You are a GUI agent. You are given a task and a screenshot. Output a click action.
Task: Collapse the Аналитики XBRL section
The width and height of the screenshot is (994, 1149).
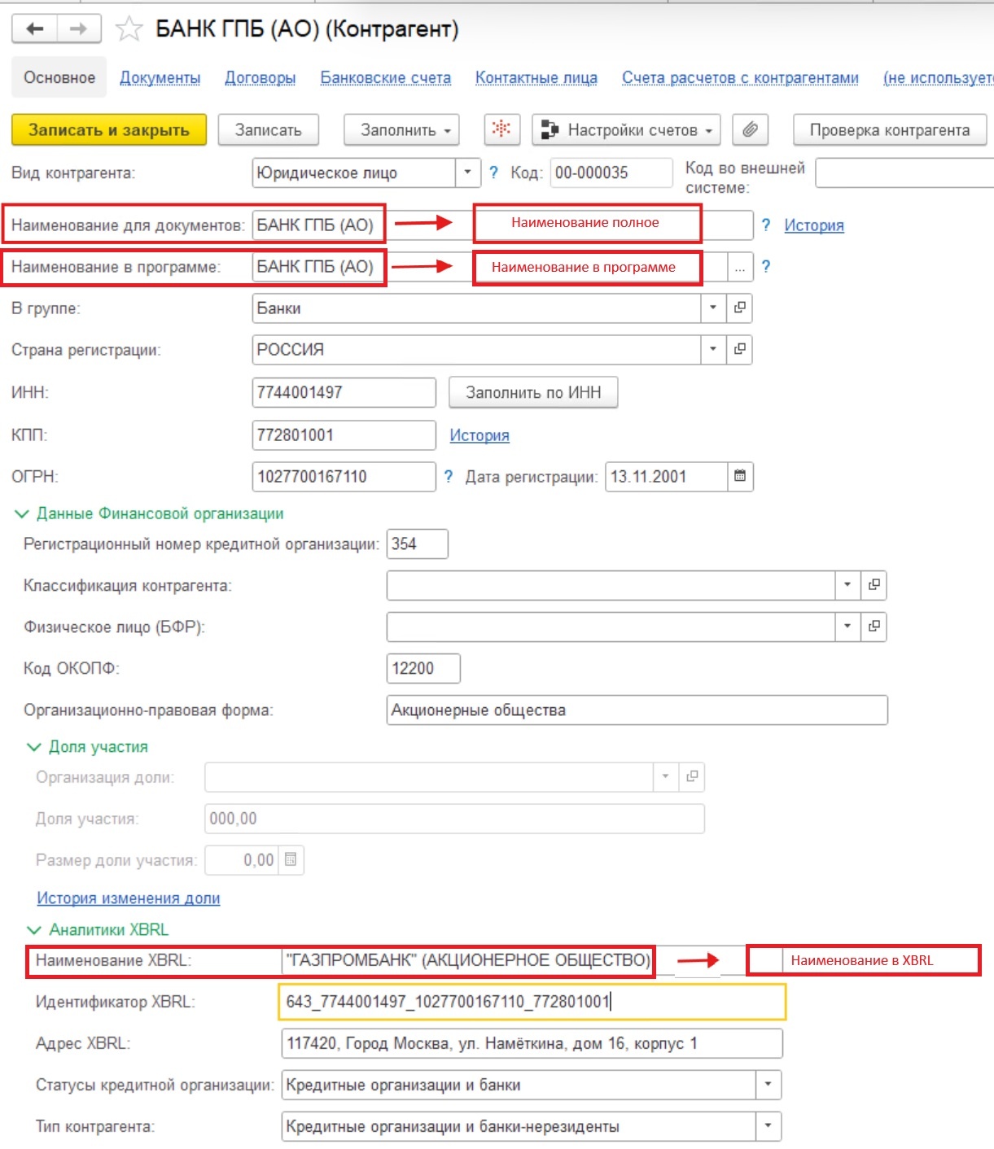tap(34, 929)
